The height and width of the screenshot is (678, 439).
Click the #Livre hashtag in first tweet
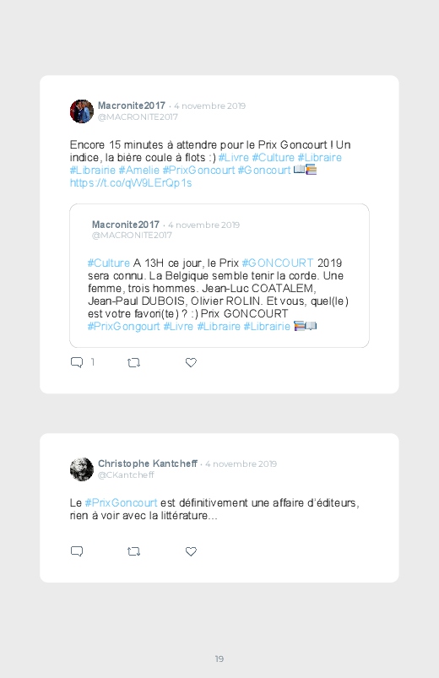234,157
